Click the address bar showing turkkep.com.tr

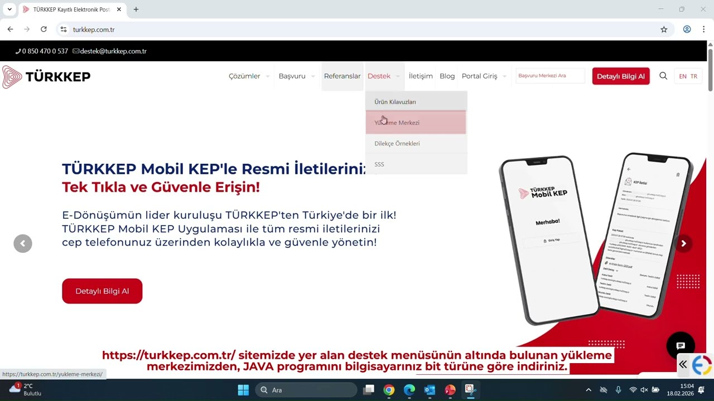pyautogui.click(x=357, y=30)
